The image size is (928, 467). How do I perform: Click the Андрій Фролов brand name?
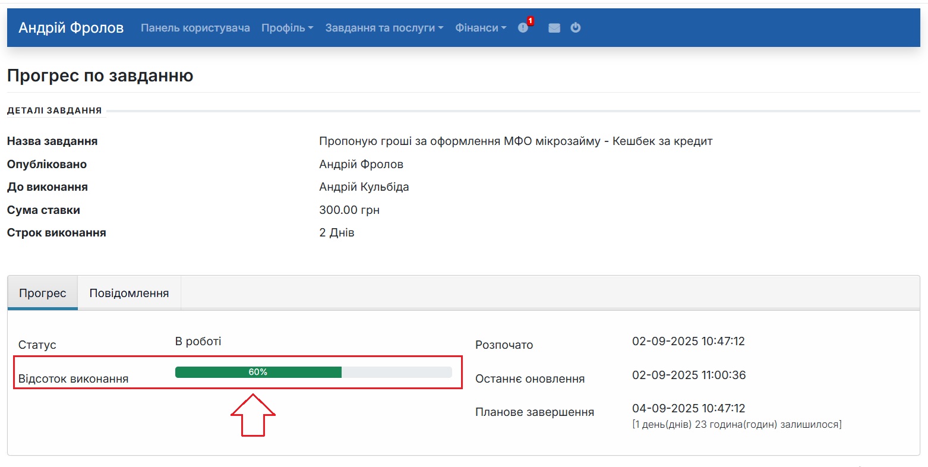[x=71, y=27]
